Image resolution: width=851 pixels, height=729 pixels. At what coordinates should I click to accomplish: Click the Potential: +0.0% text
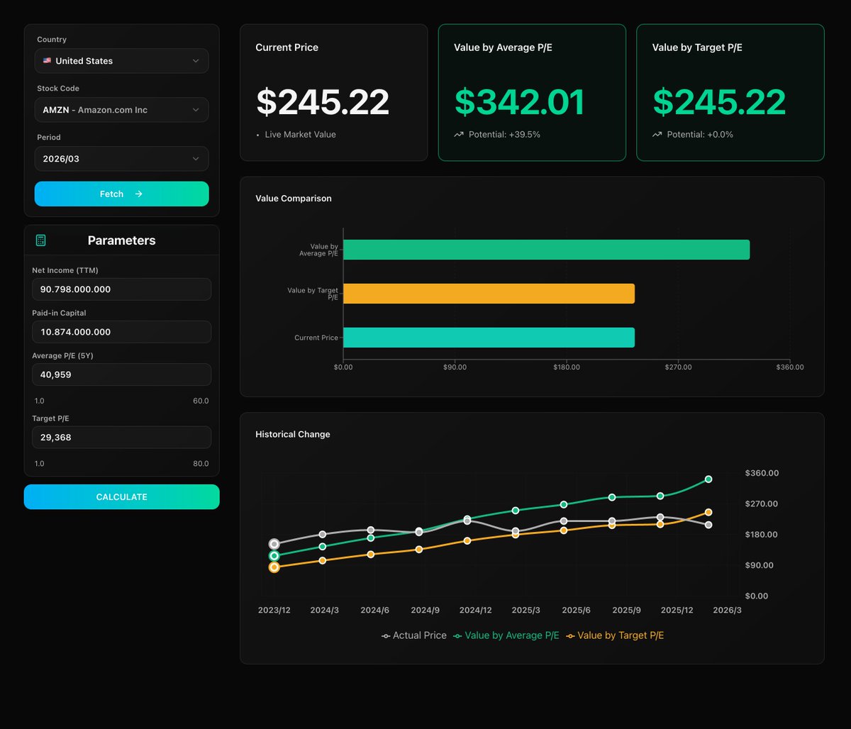coord(700,134)
